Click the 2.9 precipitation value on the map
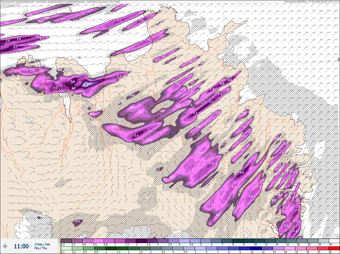340x254 pixels. (x=242, y=172)
